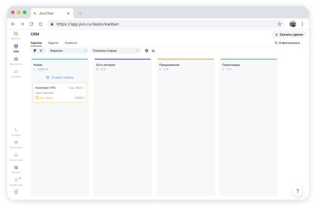Open funnel settings gear icon
This screenshot has height=208, width=316.
click(x=147, y=51)
